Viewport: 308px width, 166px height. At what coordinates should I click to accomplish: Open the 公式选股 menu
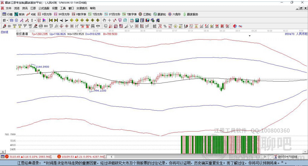click(x=44, y=8)
